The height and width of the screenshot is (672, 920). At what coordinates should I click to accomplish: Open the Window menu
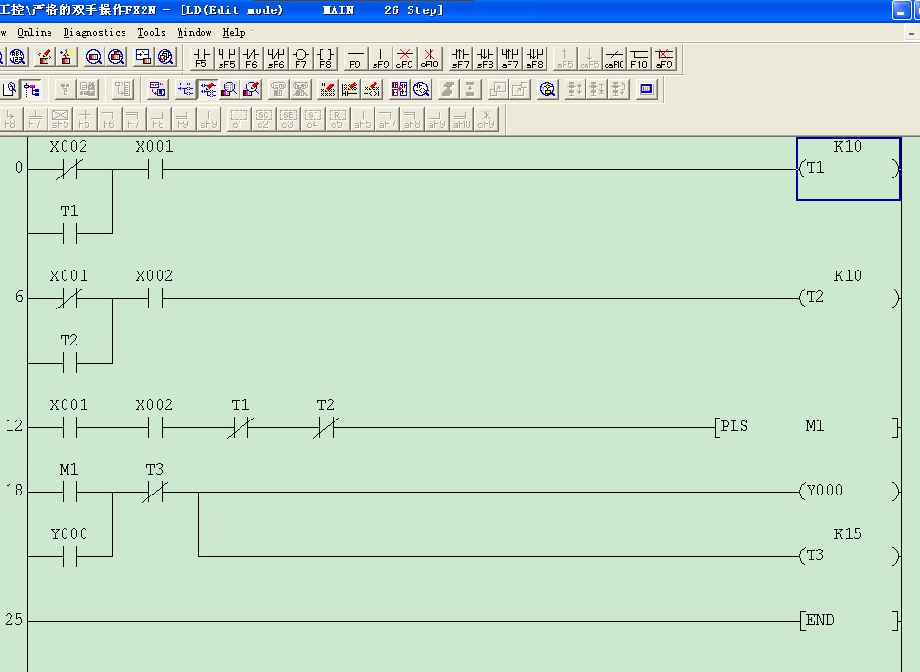coord(194,32)
